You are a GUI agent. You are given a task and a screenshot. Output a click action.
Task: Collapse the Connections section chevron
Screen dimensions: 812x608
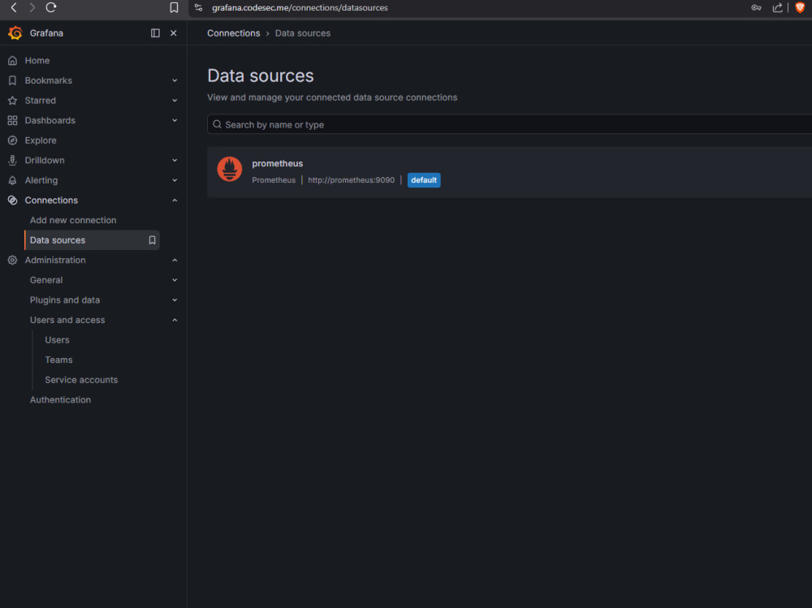(x=175, y=201)
